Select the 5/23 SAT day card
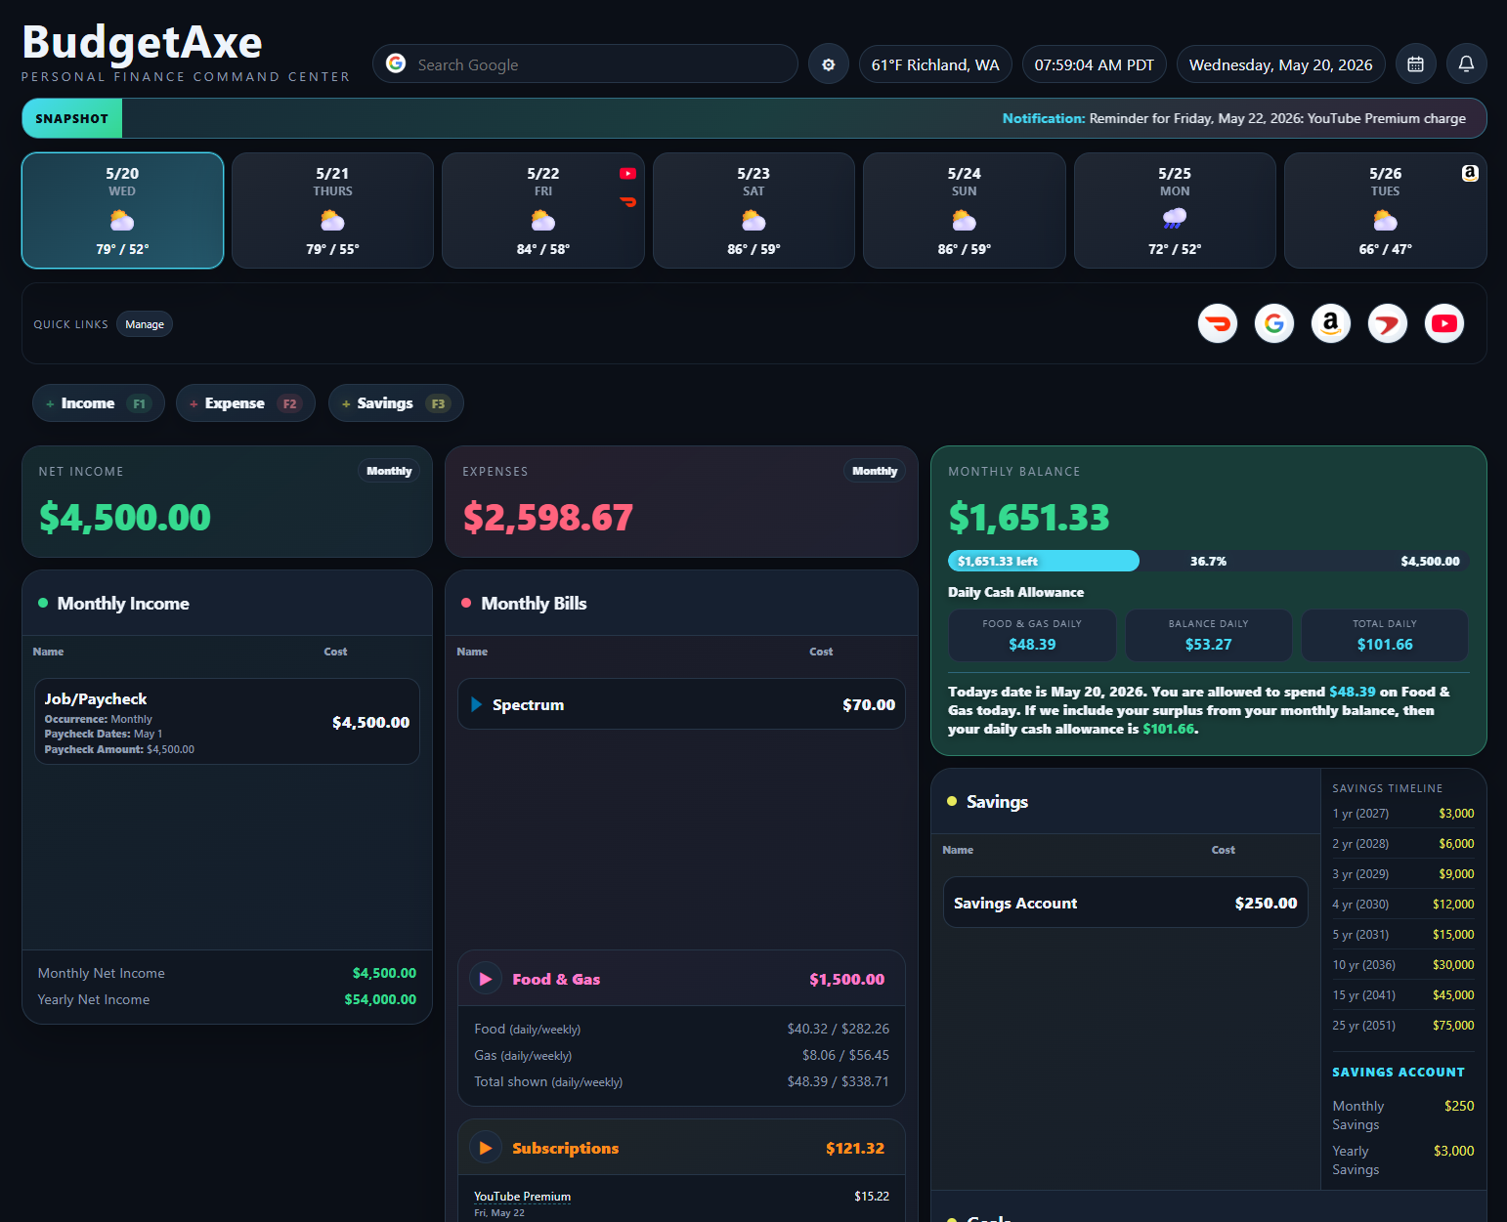This screenshot has height=1222, width=1507. 753,210
